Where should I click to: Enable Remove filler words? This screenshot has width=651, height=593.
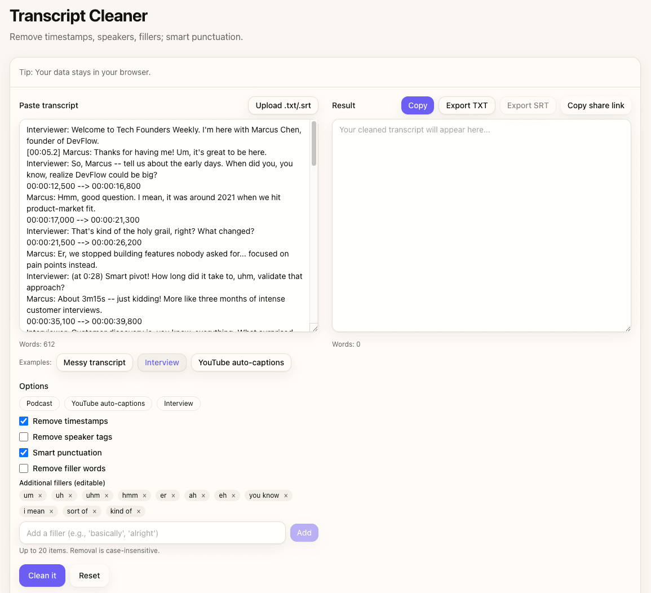[x=24, y=468]
